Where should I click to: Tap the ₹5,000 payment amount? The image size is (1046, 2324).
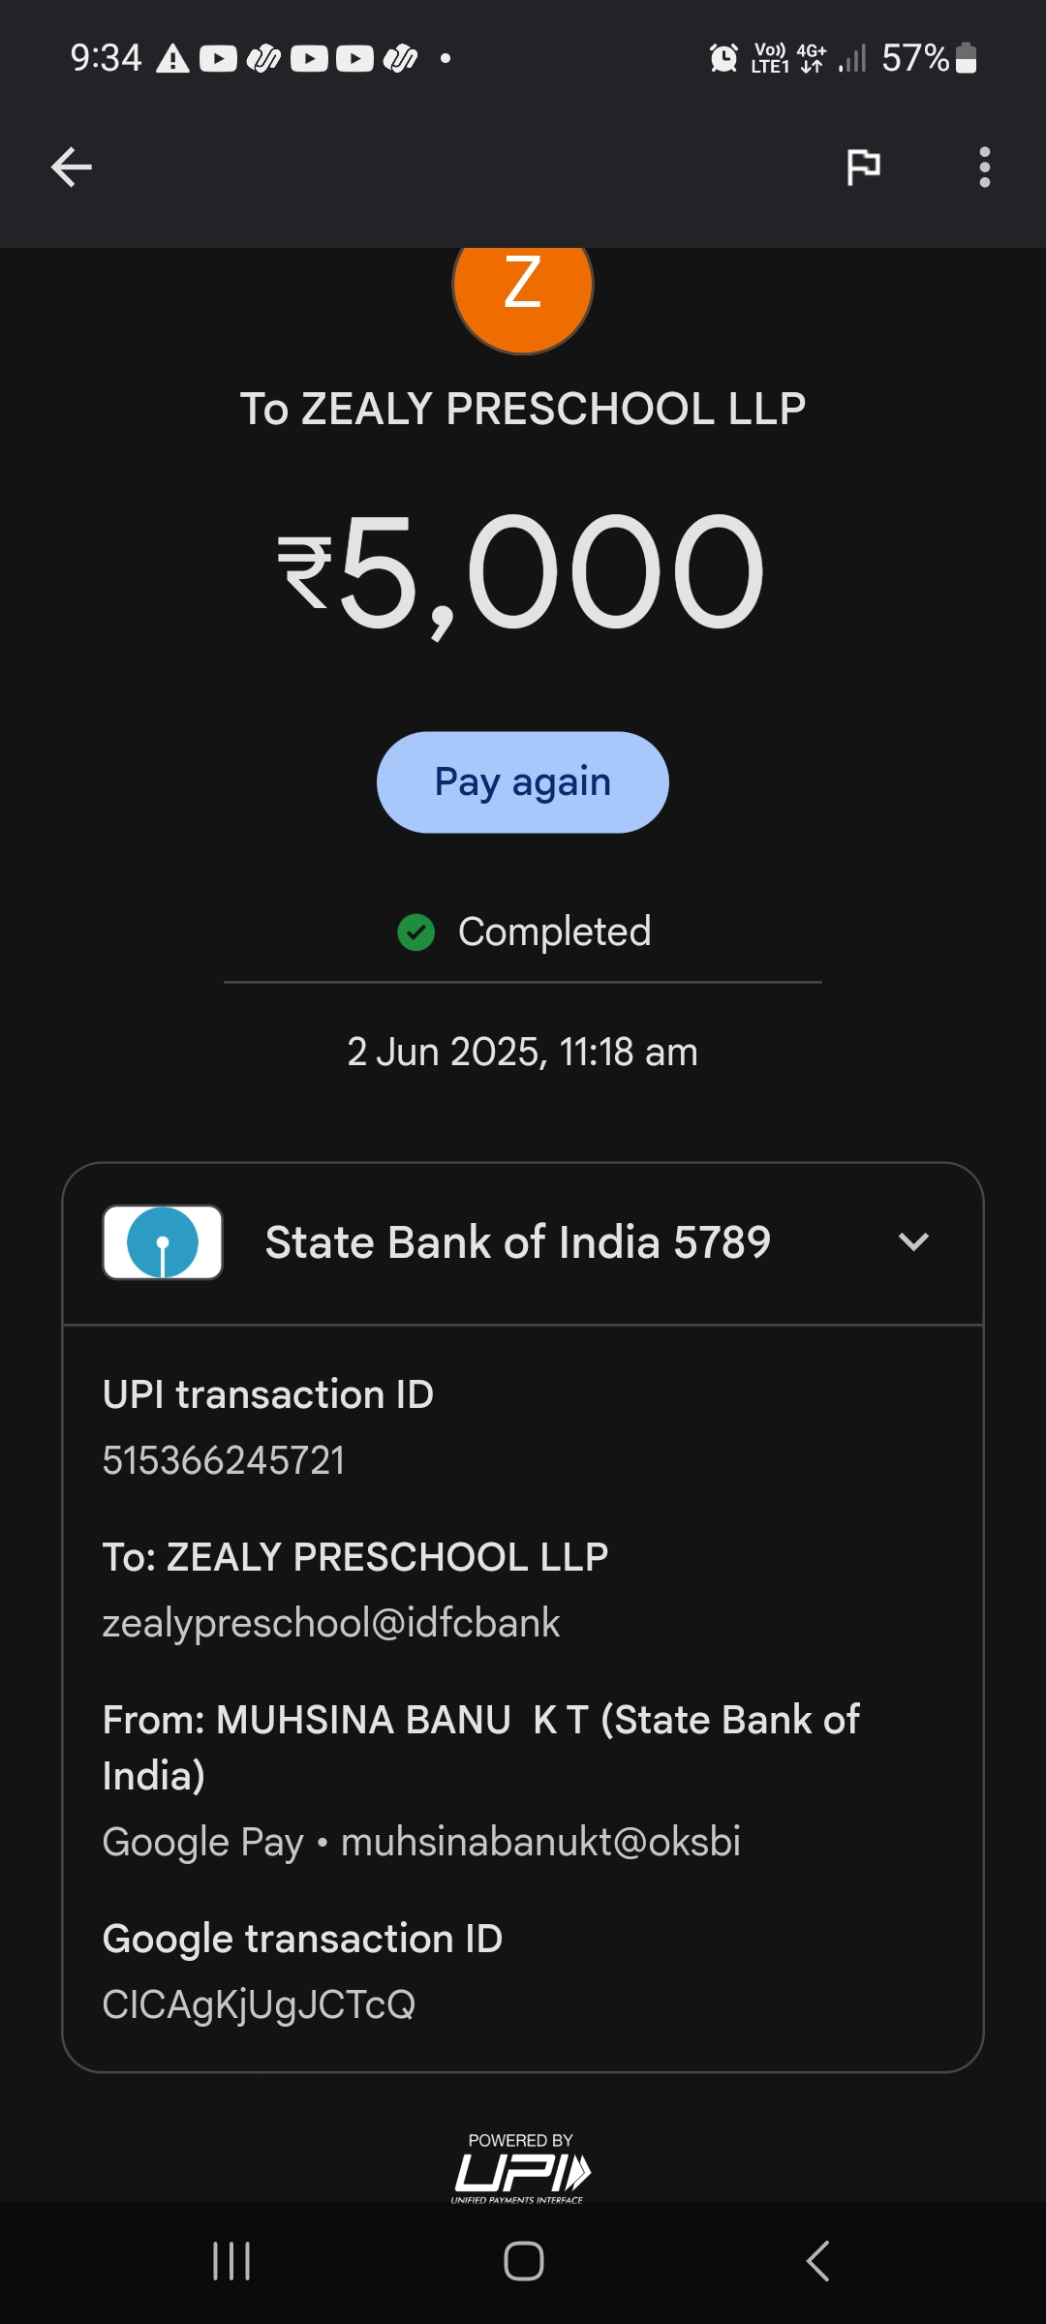coord(522,573)
